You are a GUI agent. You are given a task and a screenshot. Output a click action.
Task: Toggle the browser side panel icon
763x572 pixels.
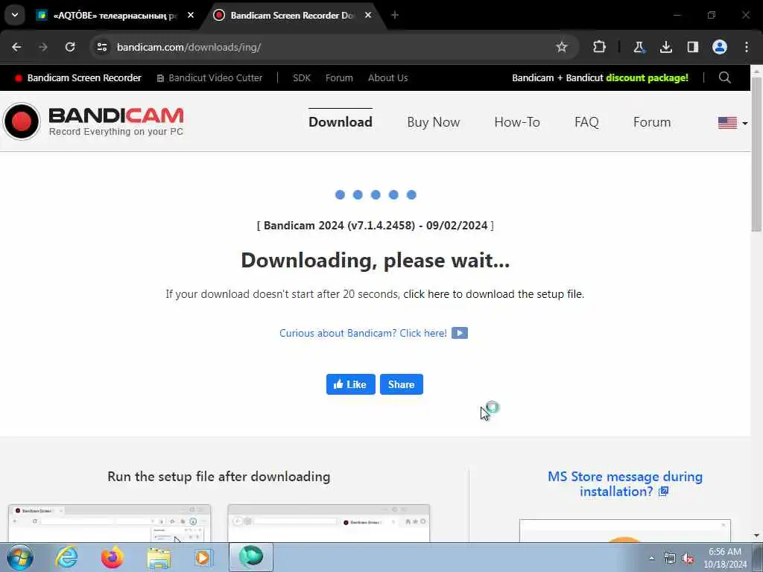tap(692, 47)
